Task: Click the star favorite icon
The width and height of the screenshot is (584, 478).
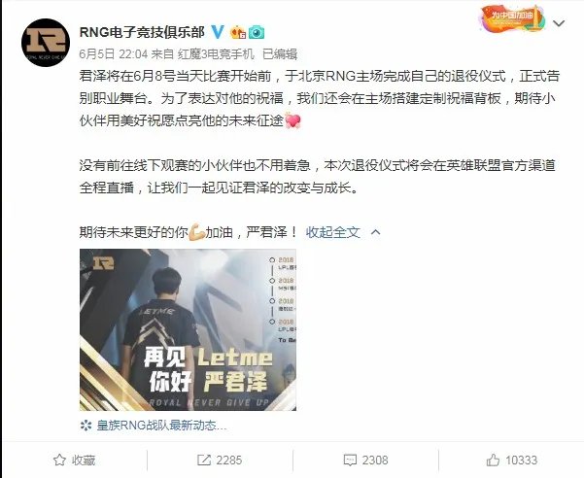Action: pyautogui.click(x=59, y=461)
